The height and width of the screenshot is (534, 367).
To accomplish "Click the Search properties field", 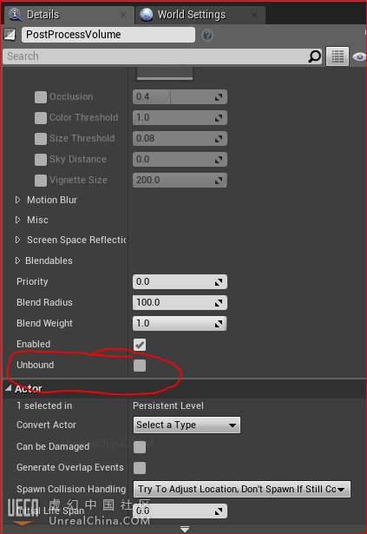I will (155, 56).
